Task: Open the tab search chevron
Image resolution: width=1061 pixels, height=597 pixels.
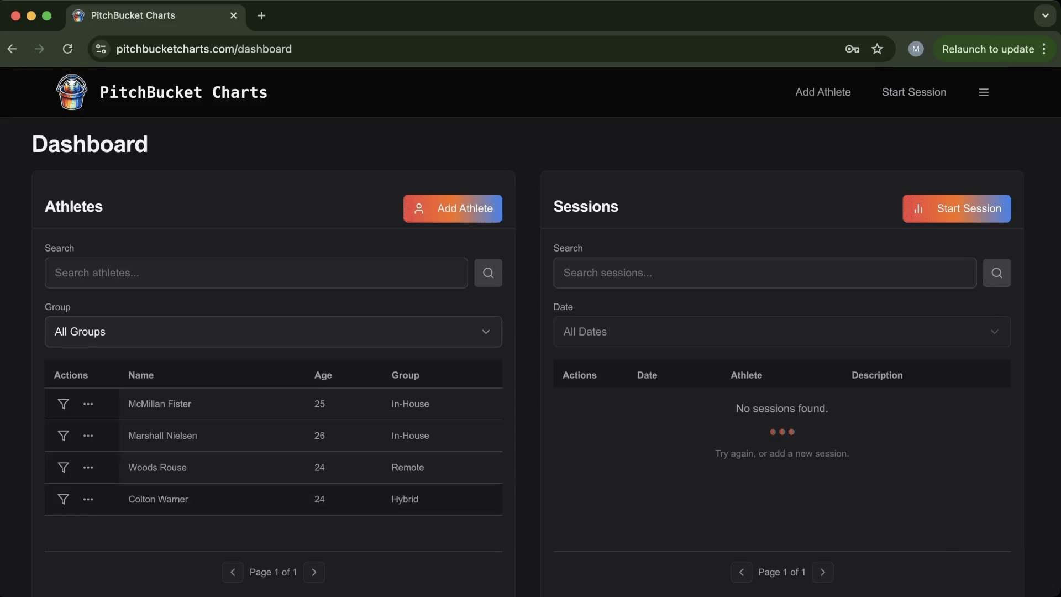Action: pos(1045,15)
